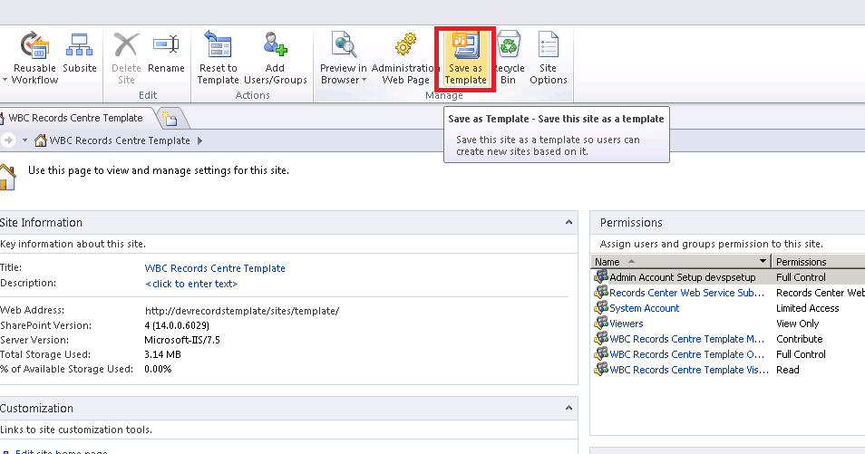The image size is (865, 454).
Task: Click the home icon in breadcrumb
Action: [x=40, y=140]
